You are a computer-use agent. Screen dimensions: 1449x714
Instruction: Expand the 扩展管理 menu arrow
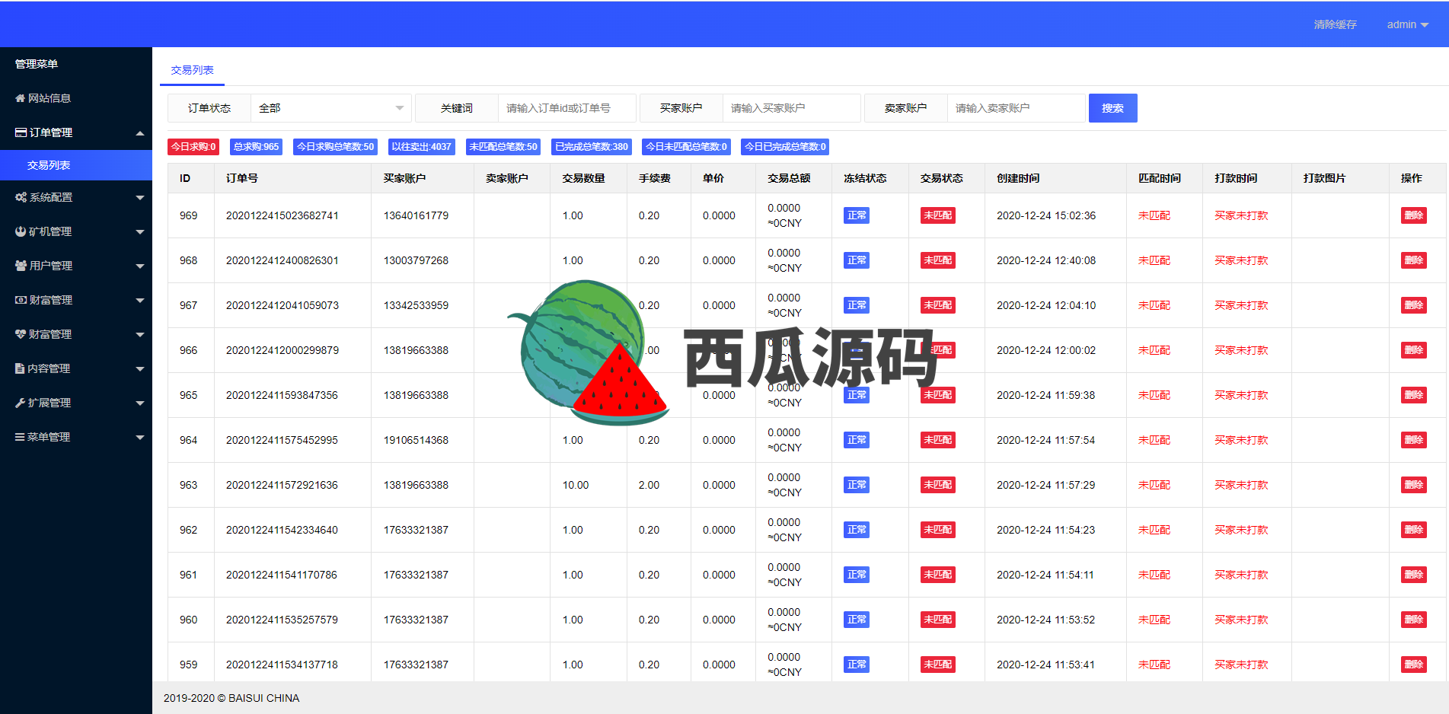coord(139,403)
